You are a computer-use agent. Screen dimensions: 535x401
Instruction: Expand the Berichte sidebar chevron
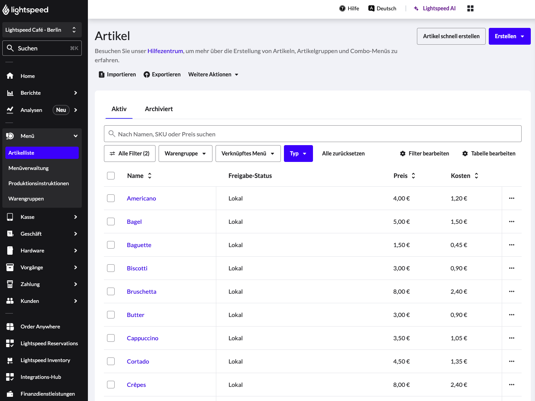coord(76,93)
